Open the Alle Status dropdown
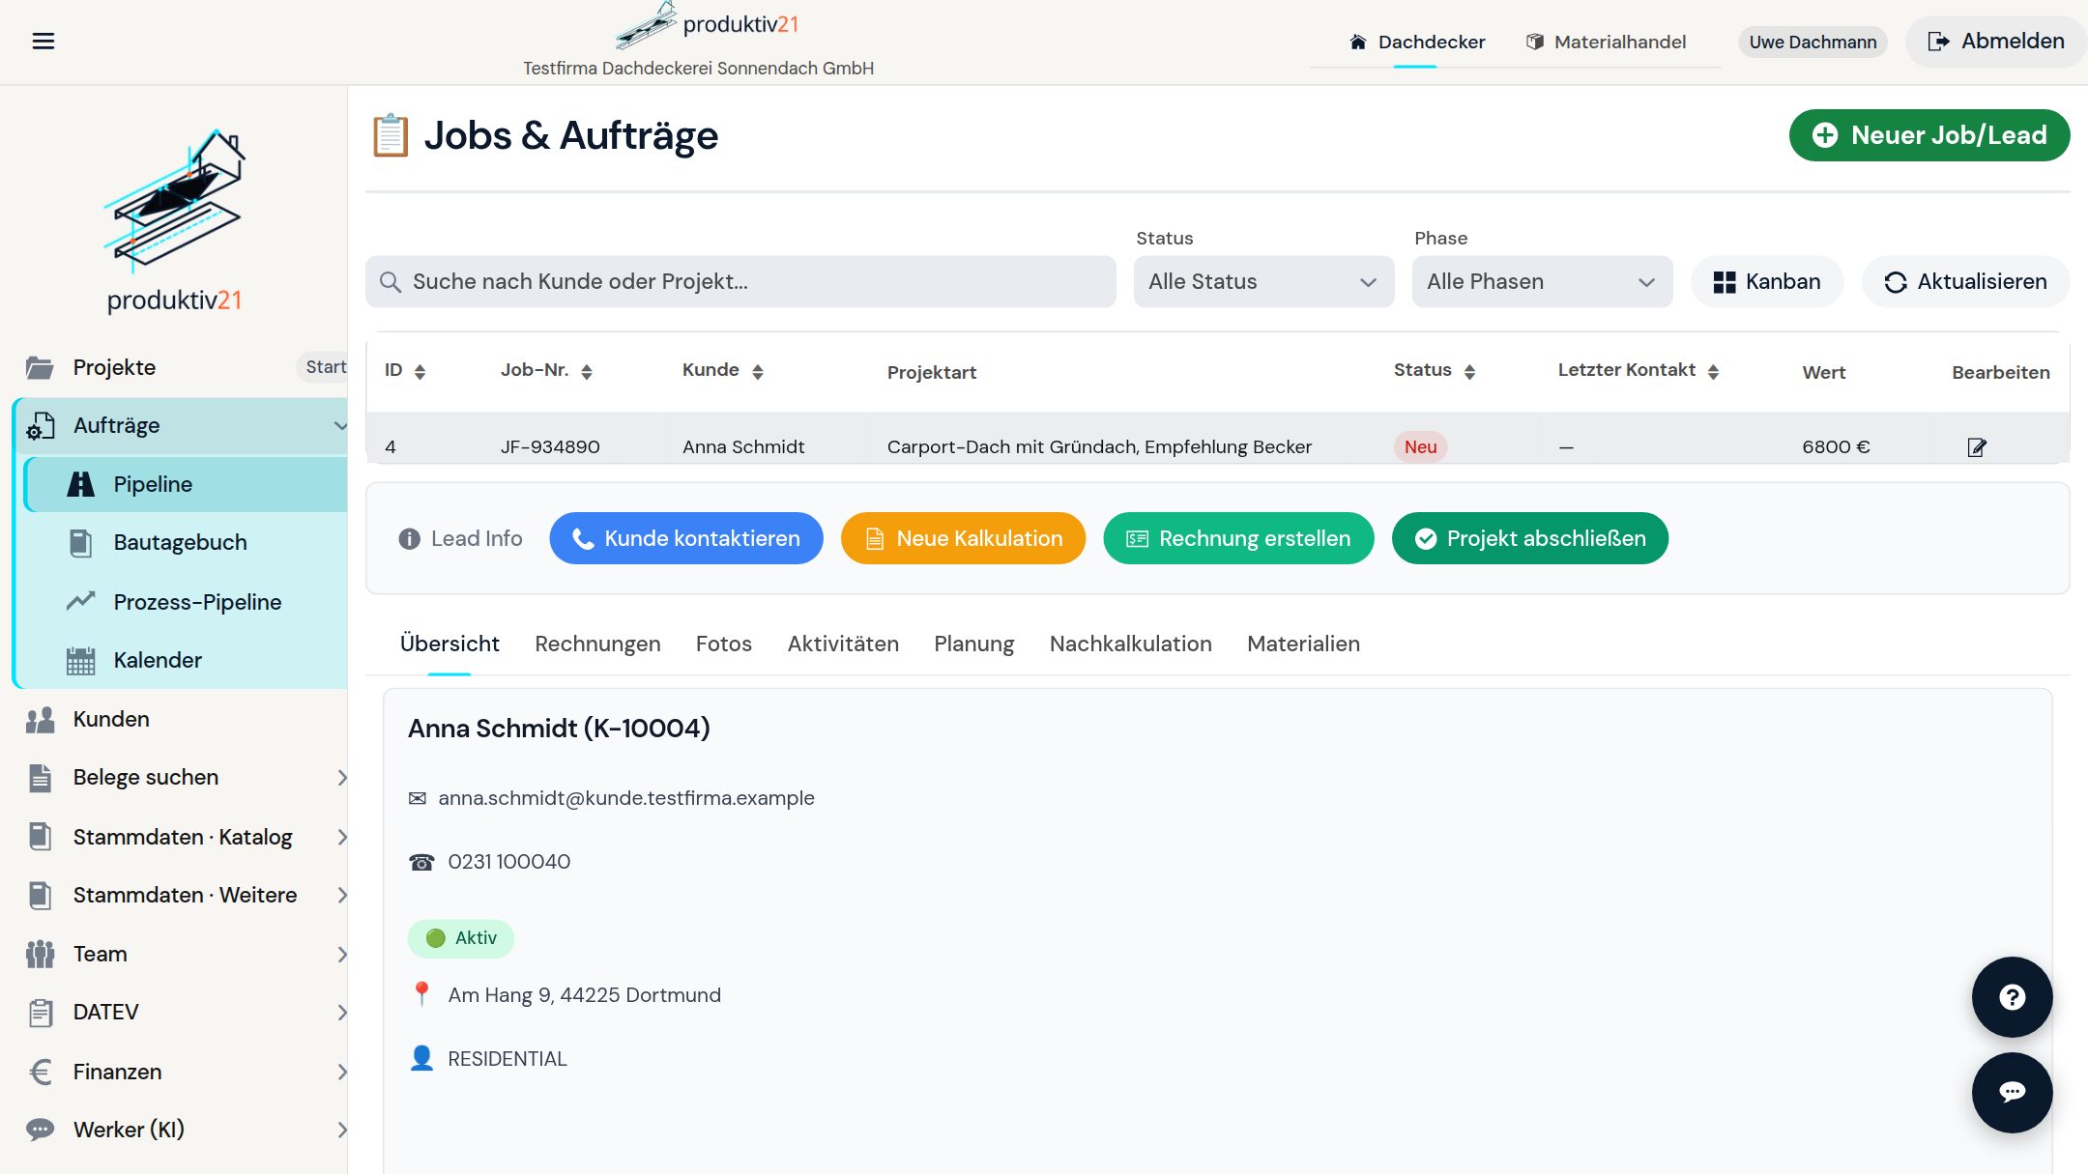2088x1174 pixels. pos(1263,282)
